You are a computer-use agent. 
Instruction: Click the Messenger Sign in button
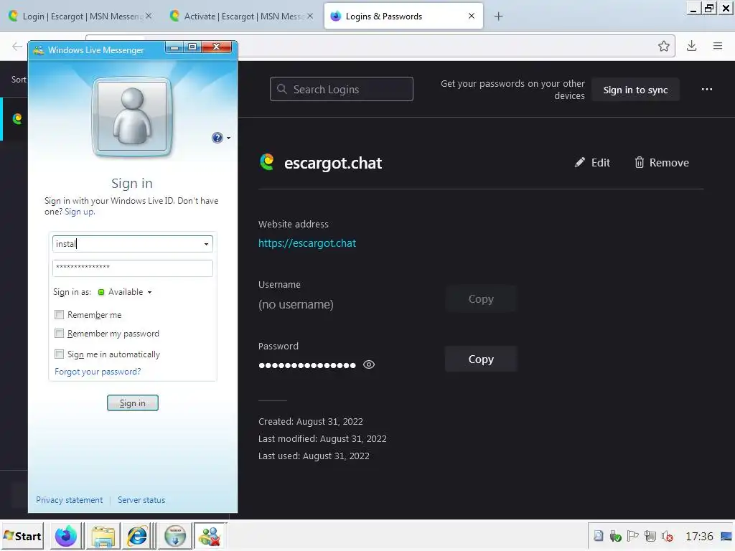133,403
